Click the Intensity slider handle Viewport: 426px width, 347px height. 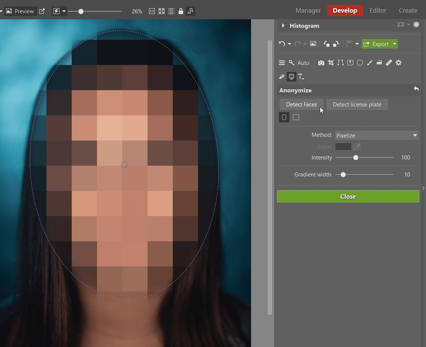click(x=356, y=158)
